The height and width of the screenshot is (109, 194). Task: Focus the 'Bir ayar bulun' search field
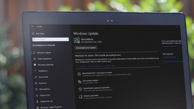[51, 39]
